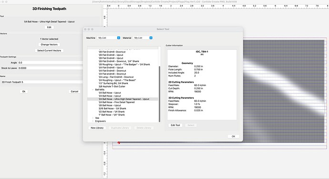The height and width of the screenshot is (179, 329).
Task: Click the Edit Tool button
Action: coord(175,125)
